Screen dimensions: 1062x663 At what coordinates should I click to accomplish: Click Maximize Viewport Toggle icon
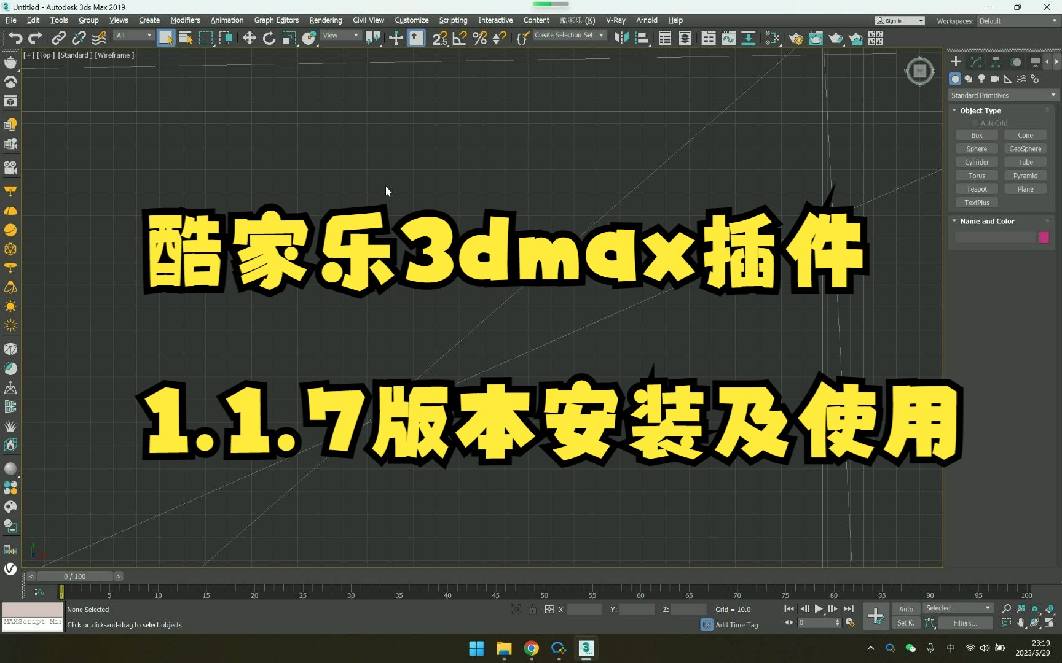1048,622
